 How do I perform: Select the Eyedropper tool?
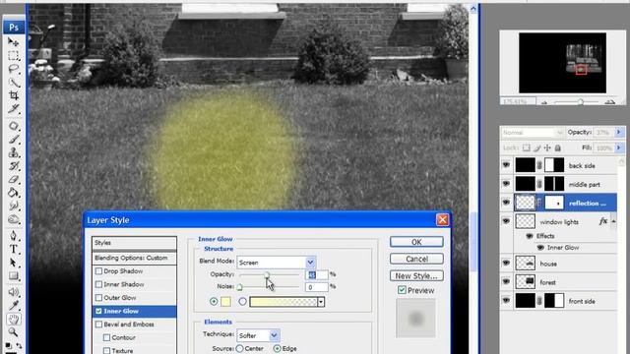[x=13, y=306]
